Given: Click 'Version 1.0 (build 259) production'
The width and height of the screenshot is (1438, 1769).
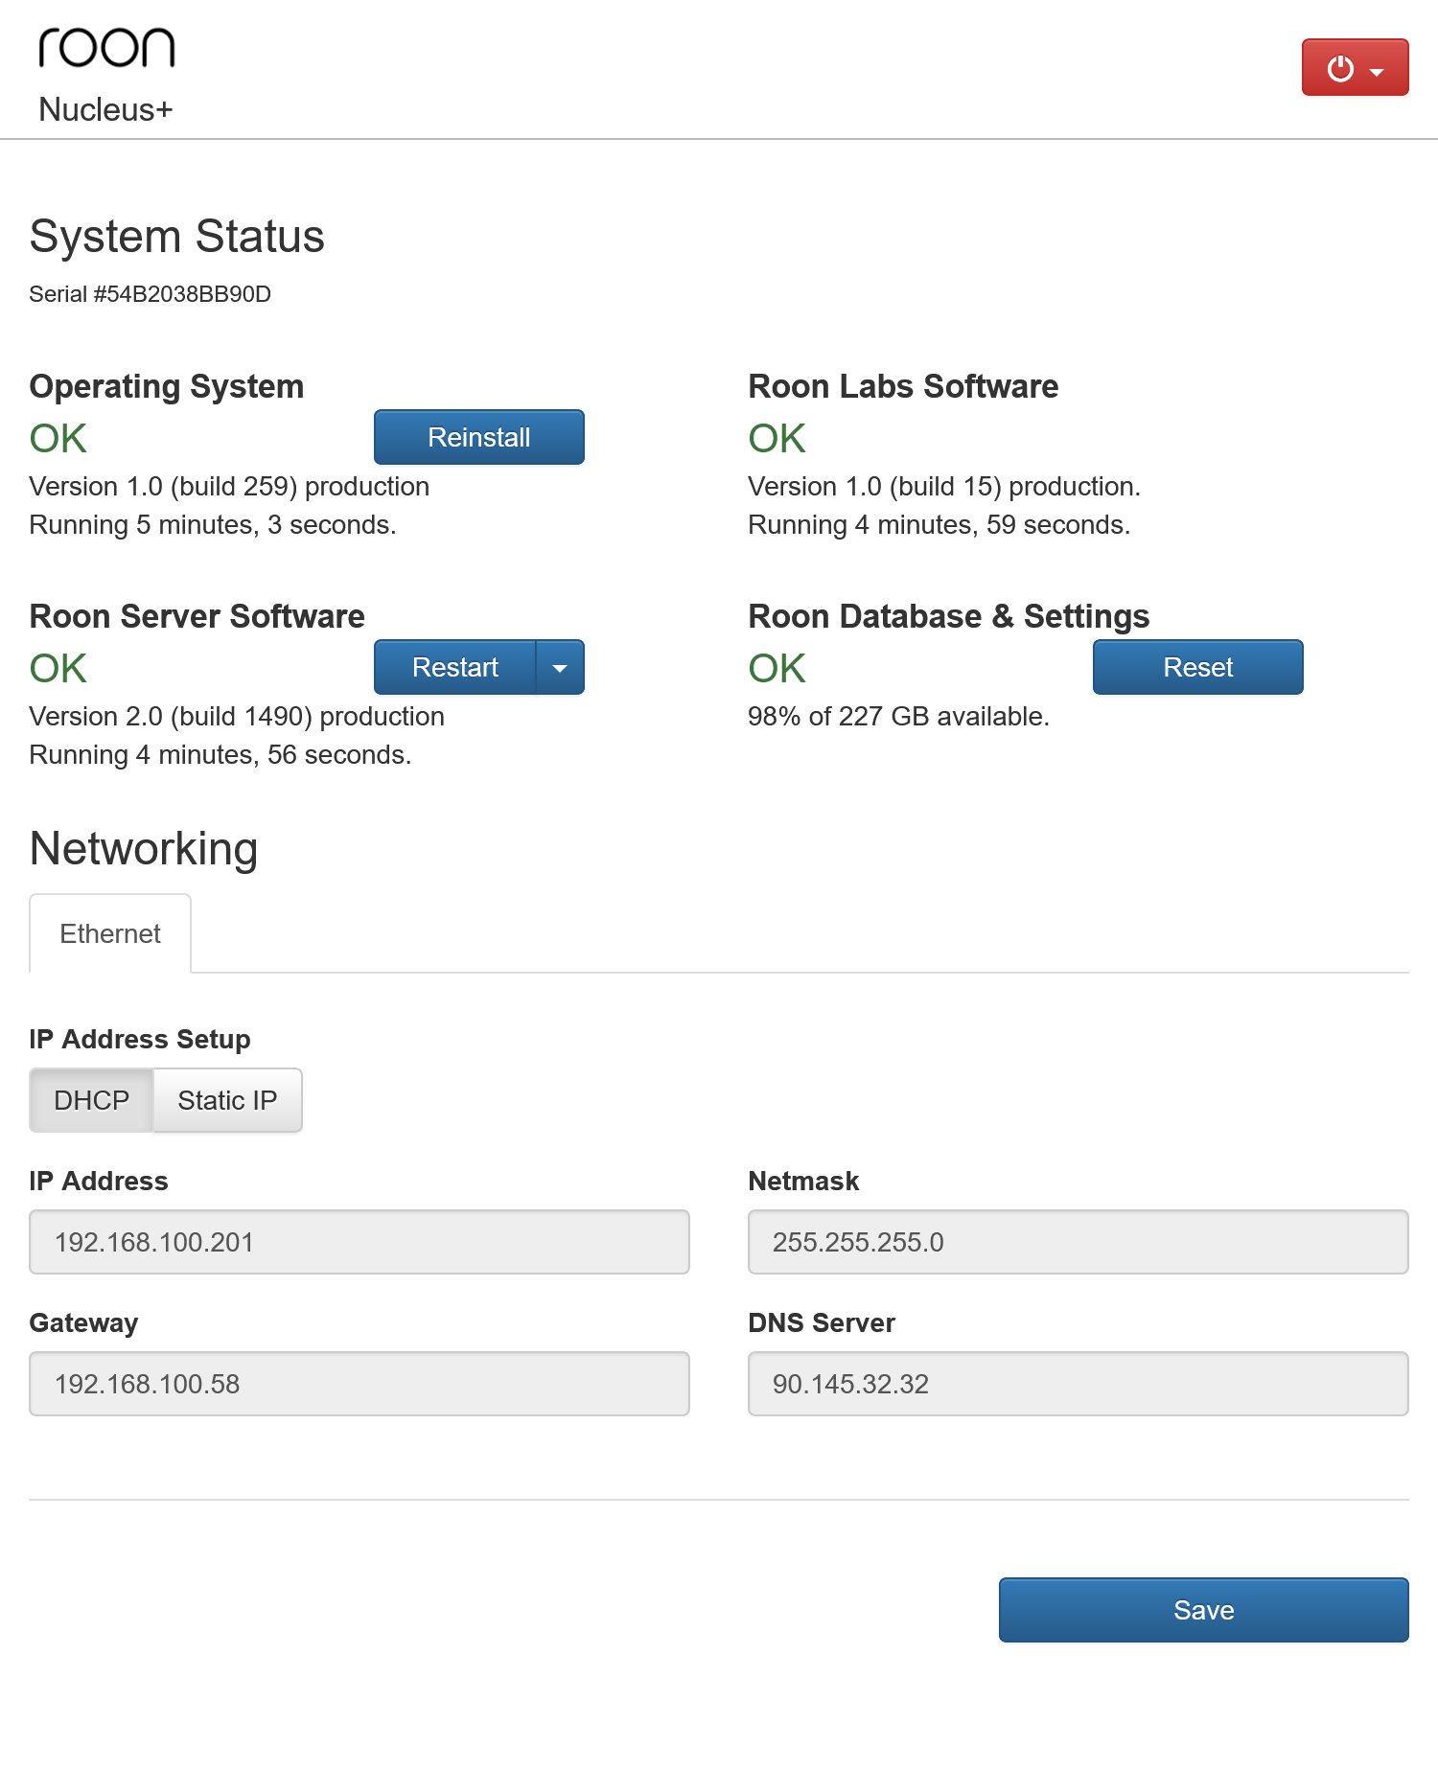Looking at the screenshot, I should pos(229,487).
